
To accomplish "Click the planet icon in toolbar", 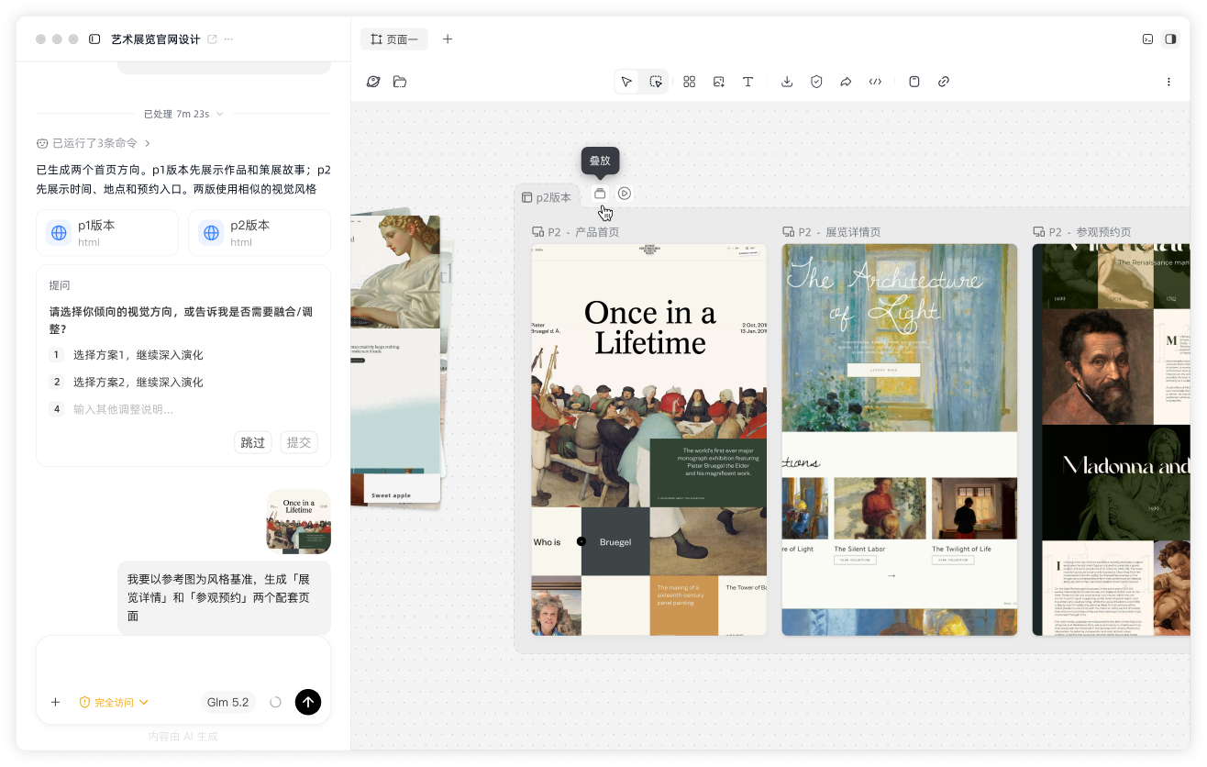I will [x=373, y=82].
